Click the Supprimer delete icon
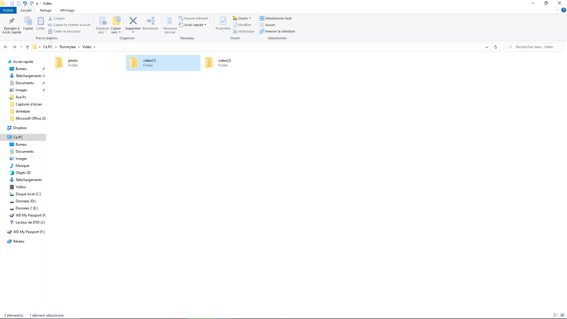 133,21
